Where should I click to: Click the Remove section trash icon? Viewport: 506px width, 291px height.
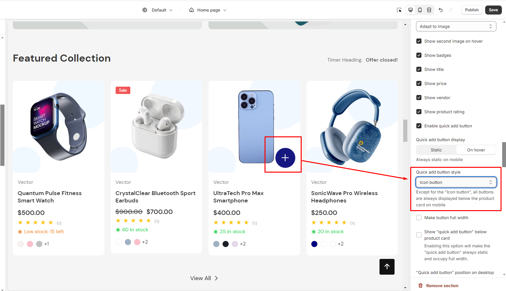click(420, 286)
